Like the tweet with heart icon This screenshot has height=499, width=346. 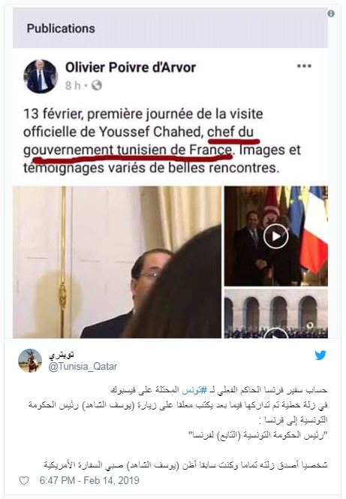24,480
